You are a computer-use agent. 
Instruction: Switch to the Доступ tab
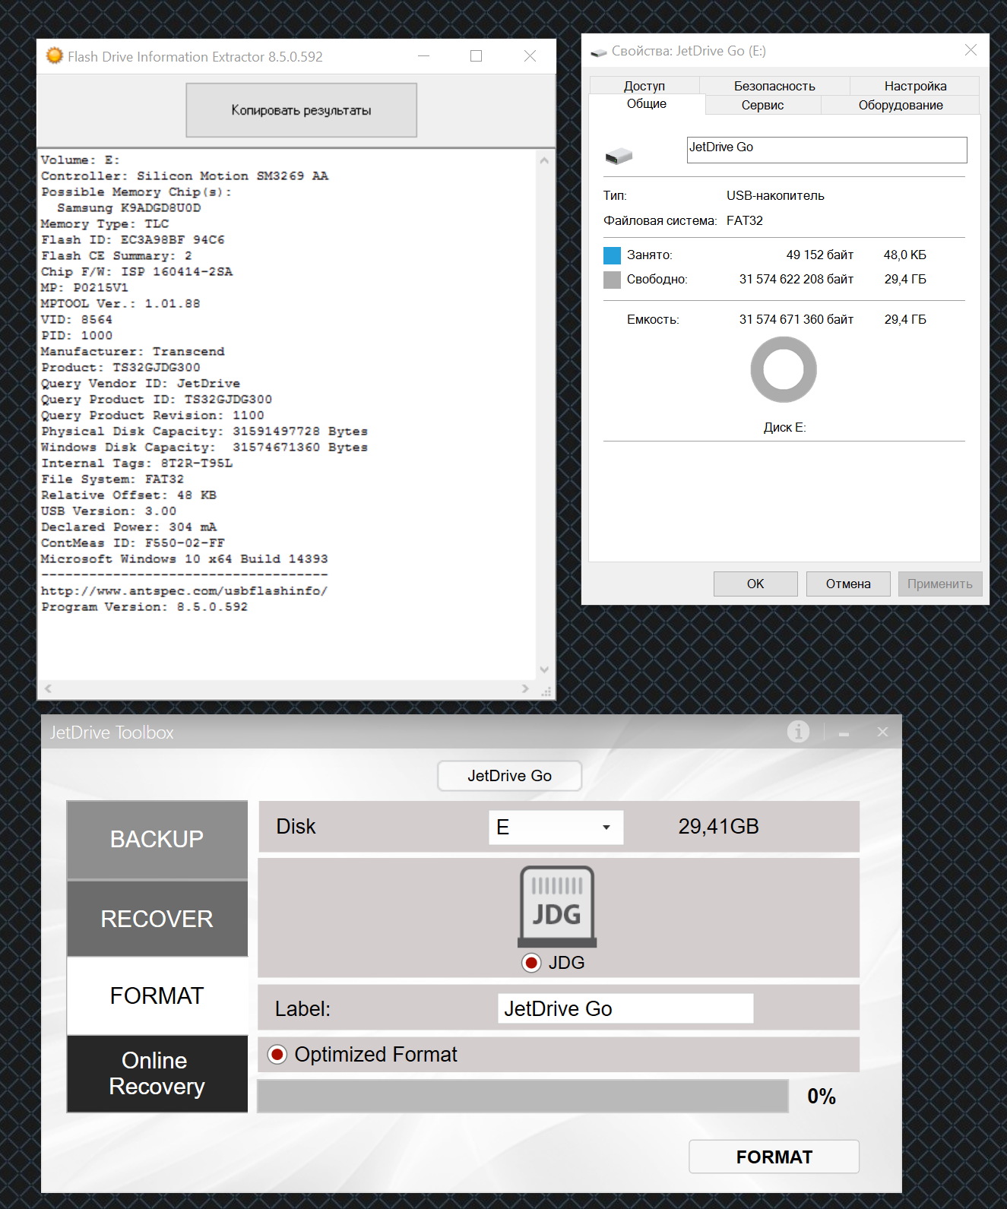coord(644,86)
